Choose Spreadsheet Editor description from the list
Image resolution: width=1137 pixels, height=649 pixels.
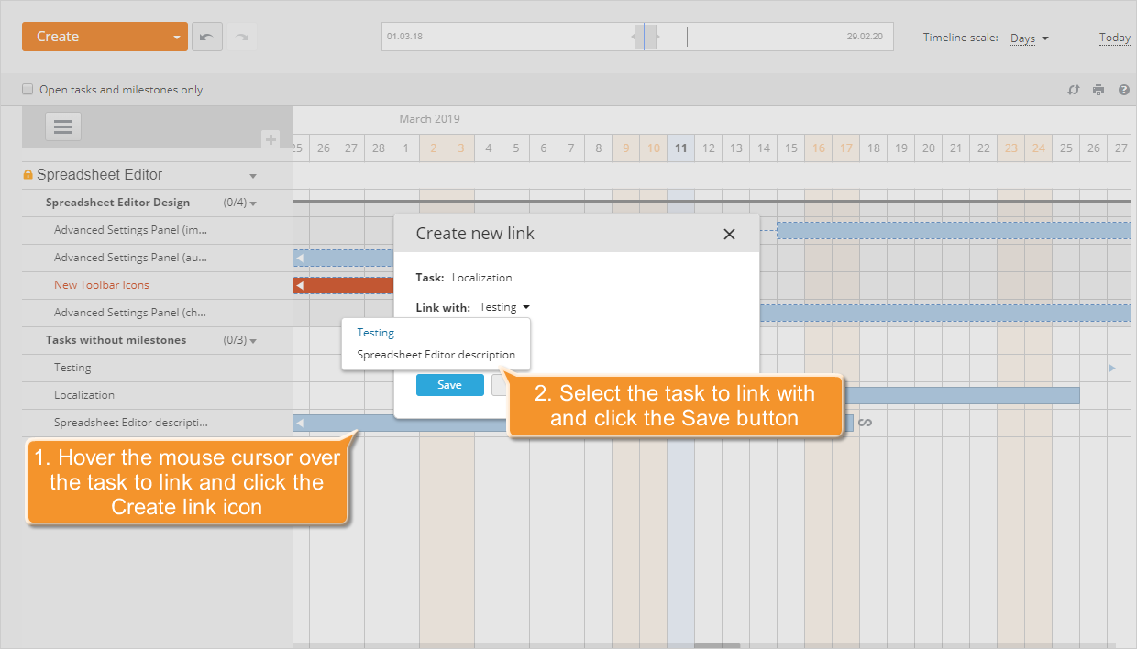click(436, 354)
